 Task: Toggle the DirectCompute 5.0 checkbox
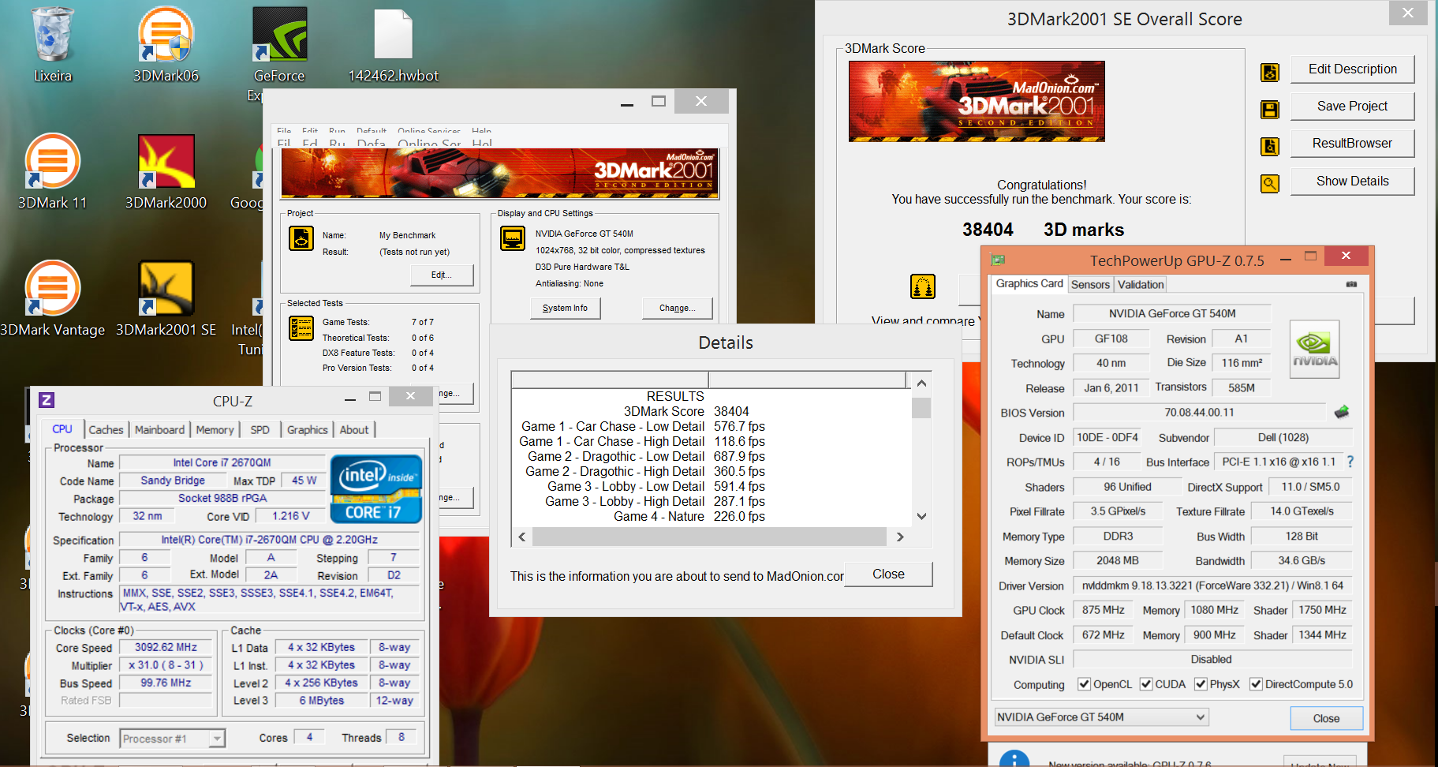[1256, 684]
